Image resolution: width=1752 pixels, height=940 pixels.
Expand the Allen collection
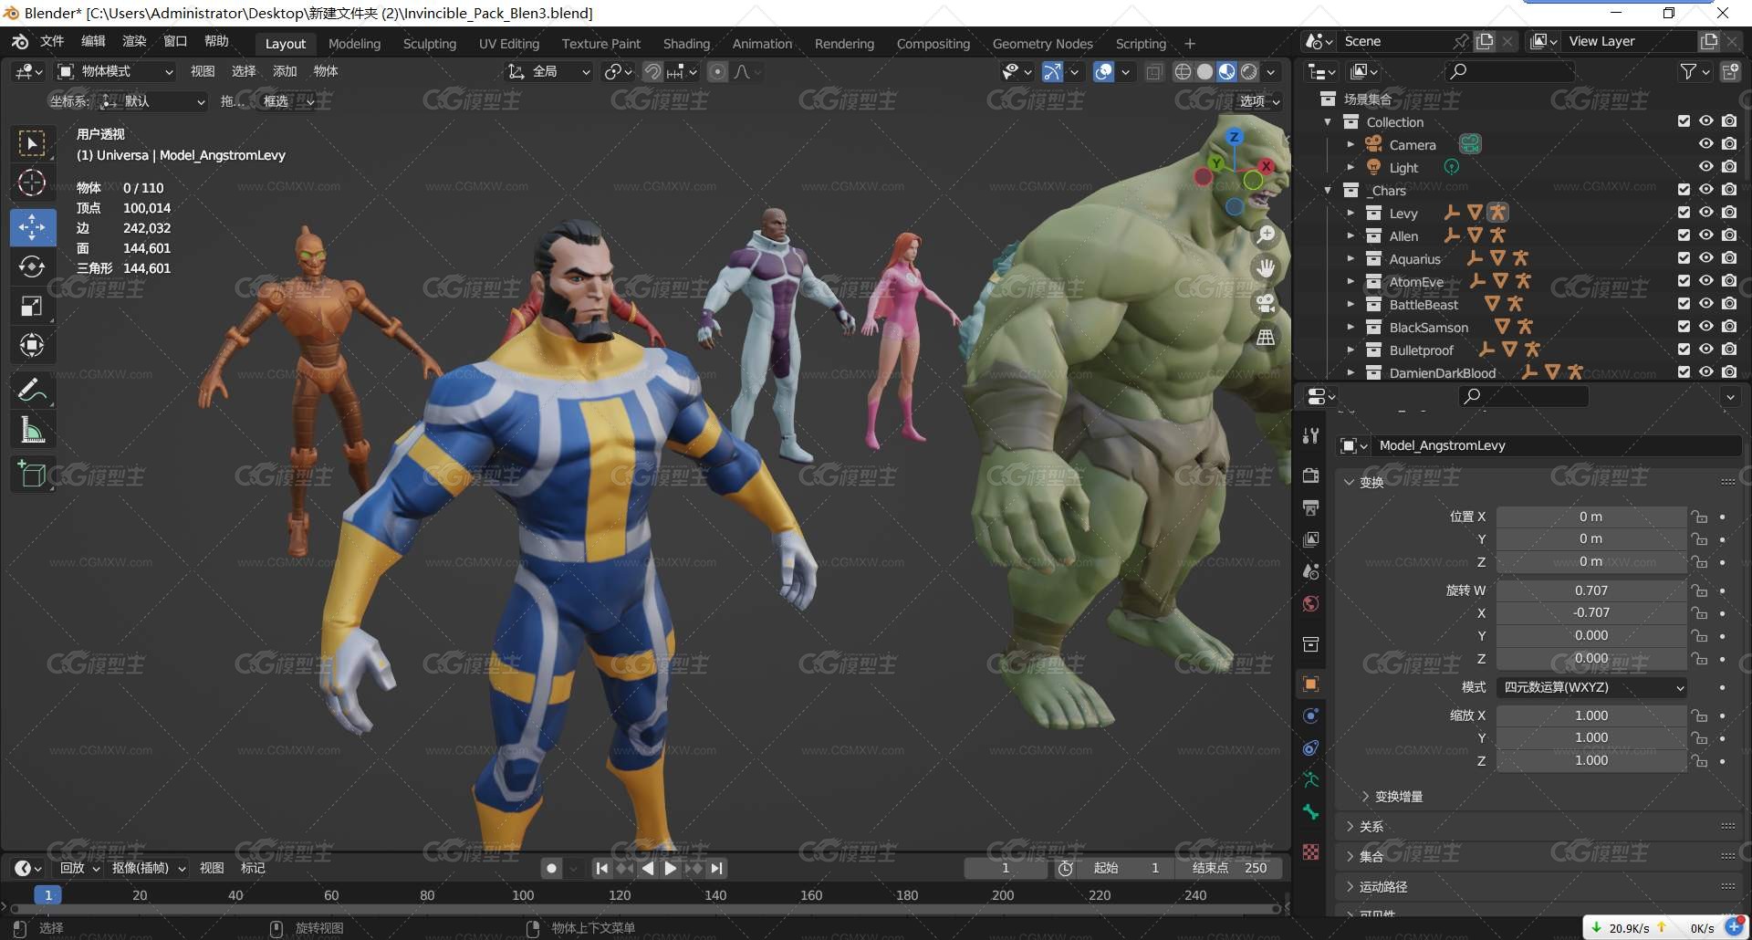click(x=1350, y=235)
